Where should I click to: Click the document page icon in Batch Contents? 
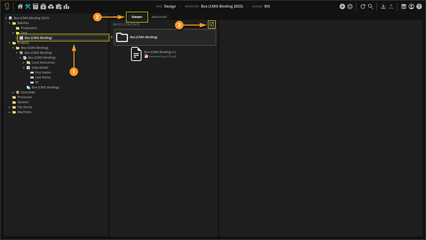coord(136,54)
